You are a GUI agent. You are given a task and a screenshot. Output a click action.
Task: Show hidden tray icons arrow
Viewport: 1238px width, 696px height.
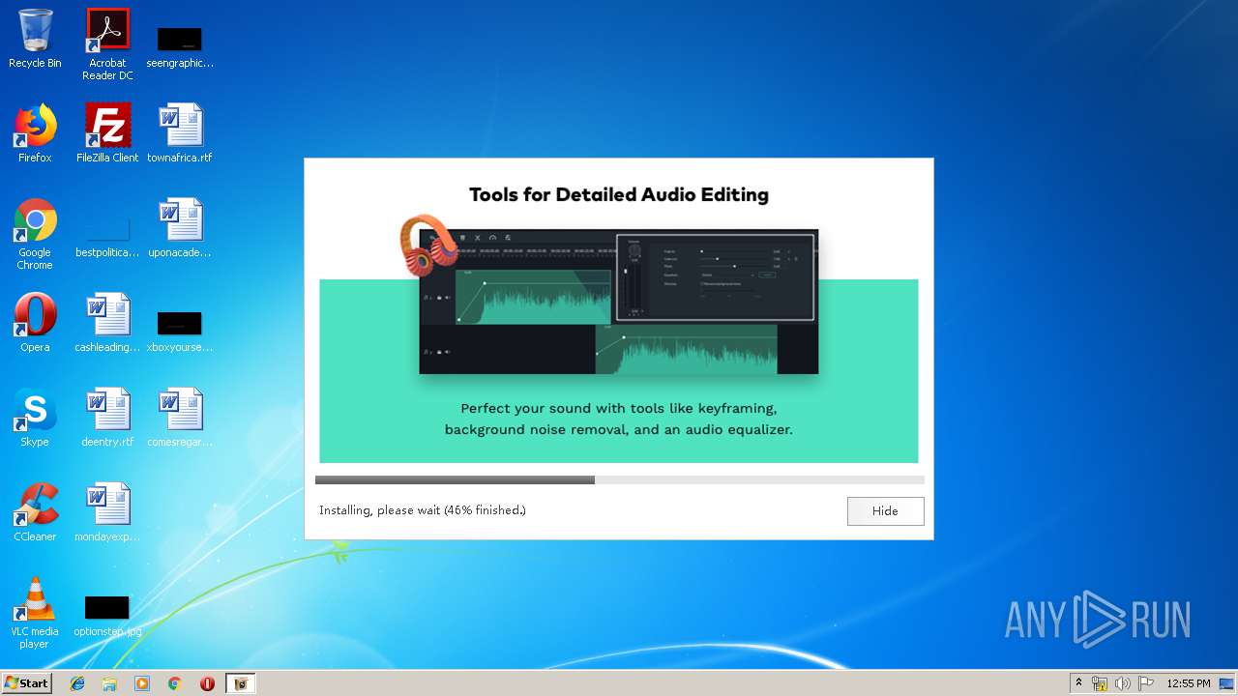click(1079, 683)
